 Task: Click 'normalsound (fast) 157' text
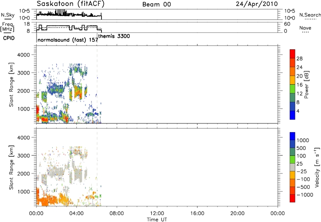coord(68,40)
